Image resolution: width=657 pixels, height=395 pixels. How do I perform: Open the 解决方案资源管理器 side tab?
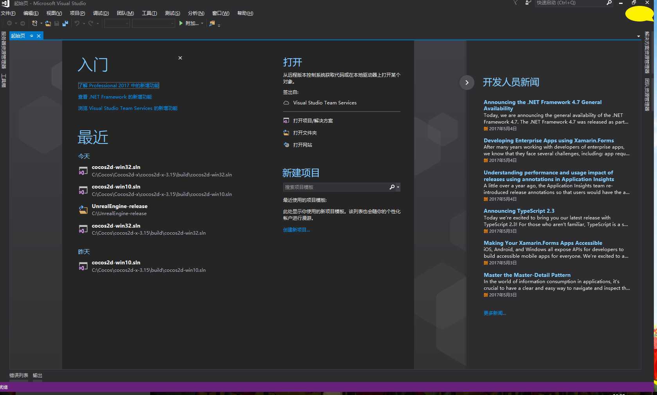(647, 52)
